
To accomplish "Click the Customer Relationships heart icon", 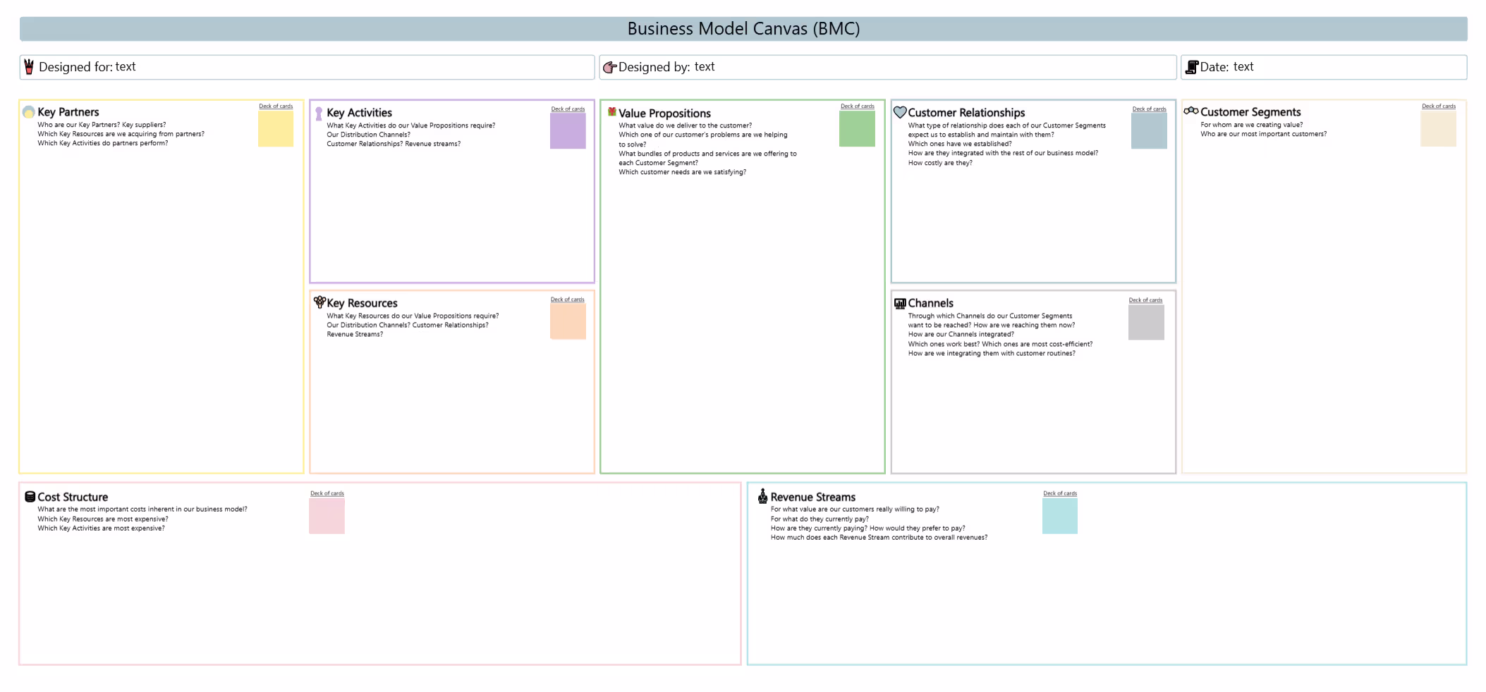I will 900,112.
